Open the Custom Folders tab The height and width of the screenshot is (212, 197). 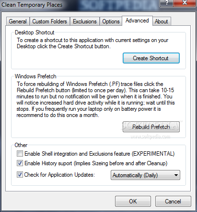[50, 21]
